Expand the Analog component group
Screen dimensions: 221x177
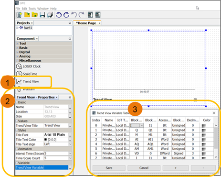[17, 56]
